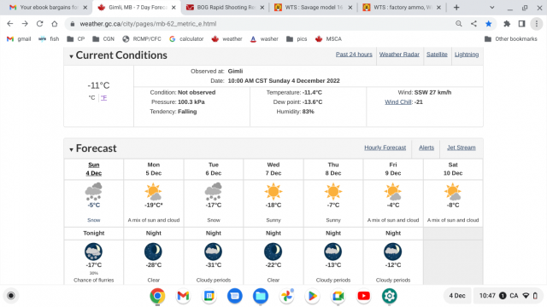The width and height of the screenshot is (547, 307).
Task: Open the fish bookmark
Action: click(49, 39)
